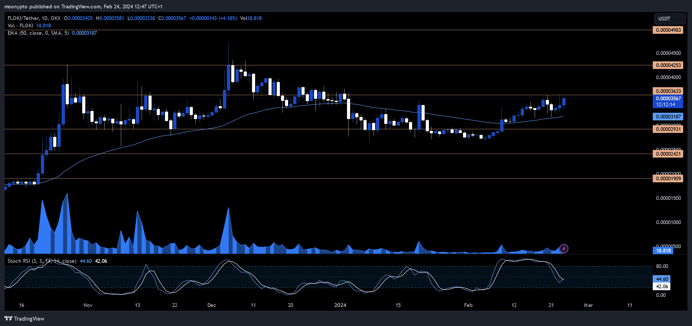
Task: Click the volume label 18.81B on axis
Action: pos(663,251)
